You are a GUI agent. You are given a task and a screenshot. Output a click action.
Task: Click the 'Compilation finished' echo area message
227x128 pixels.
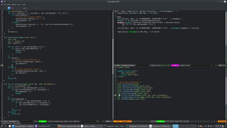point(11,123)
